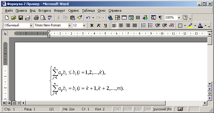Open the Вставка menu
The height and width of the screenshot is (113, 214).
(x=45, y=10)
